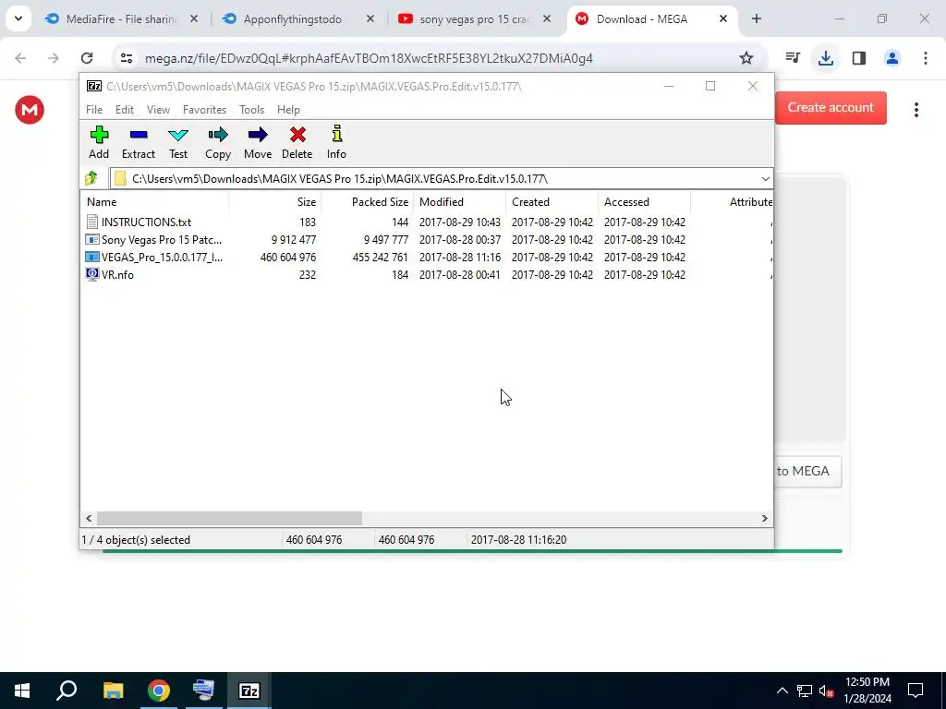
Task: Open the Help menu
Action: [x=288, y=110]
